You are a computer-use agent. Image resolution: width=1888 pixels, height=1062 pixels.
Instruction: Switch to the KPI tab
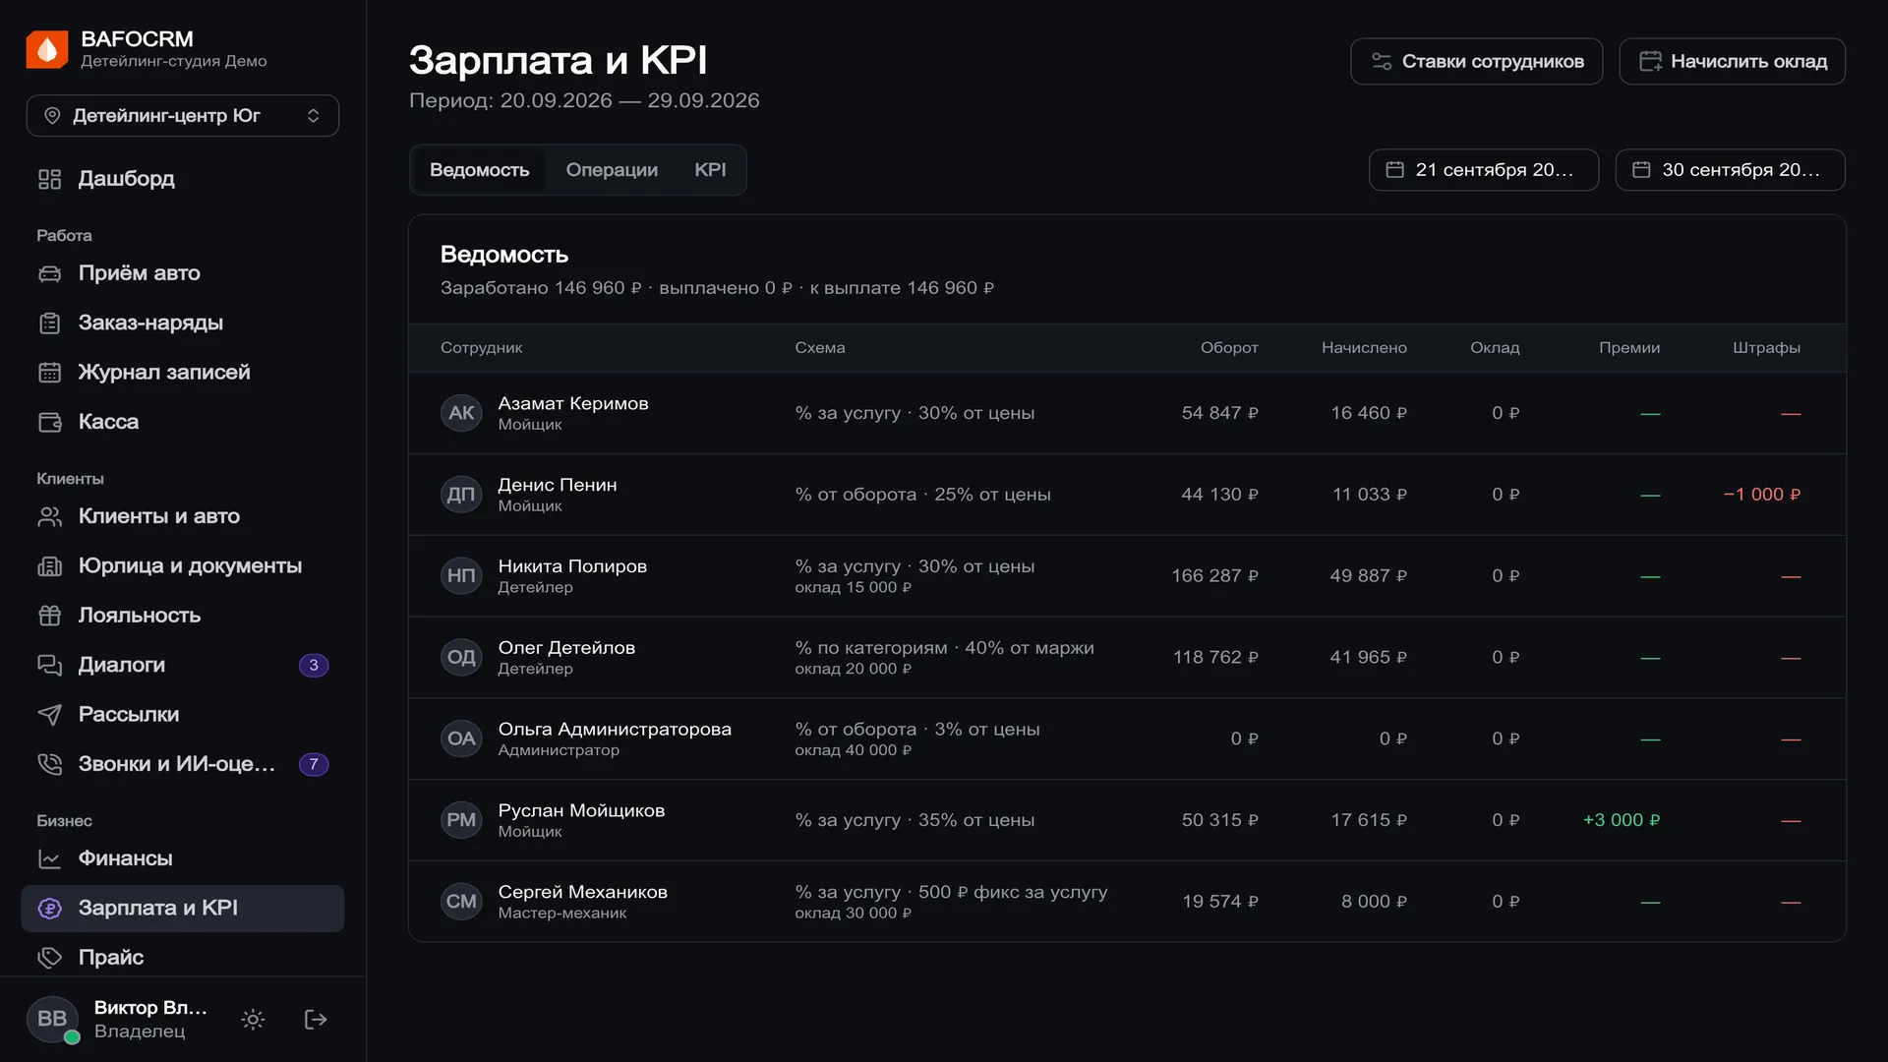click(710, 170)
